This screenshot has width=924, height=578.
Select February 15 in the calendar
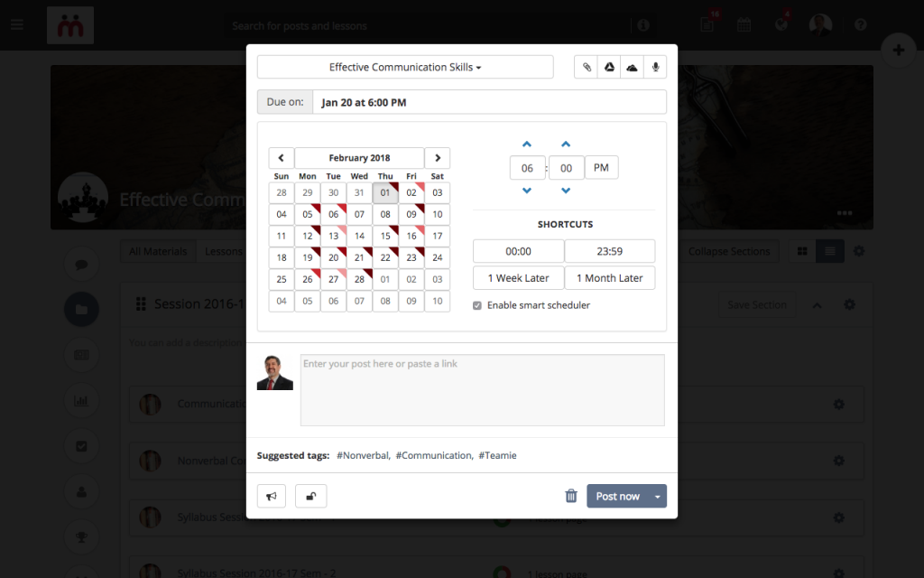point(385,236)
